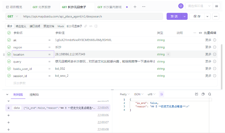Click 更多 in the query row
Viewport: 225px width, 133px height.
208,61
